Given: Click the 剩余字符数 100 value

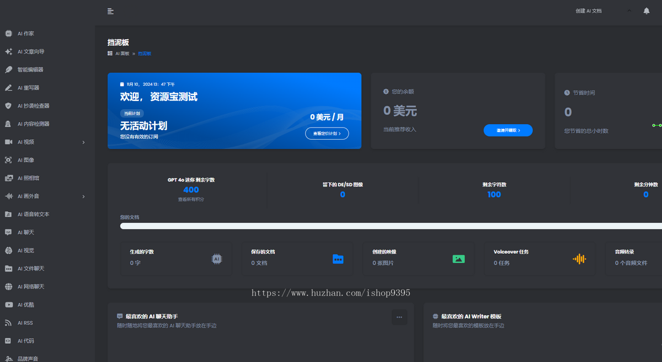Looking at the screenshot, I should tap(494, 194).
